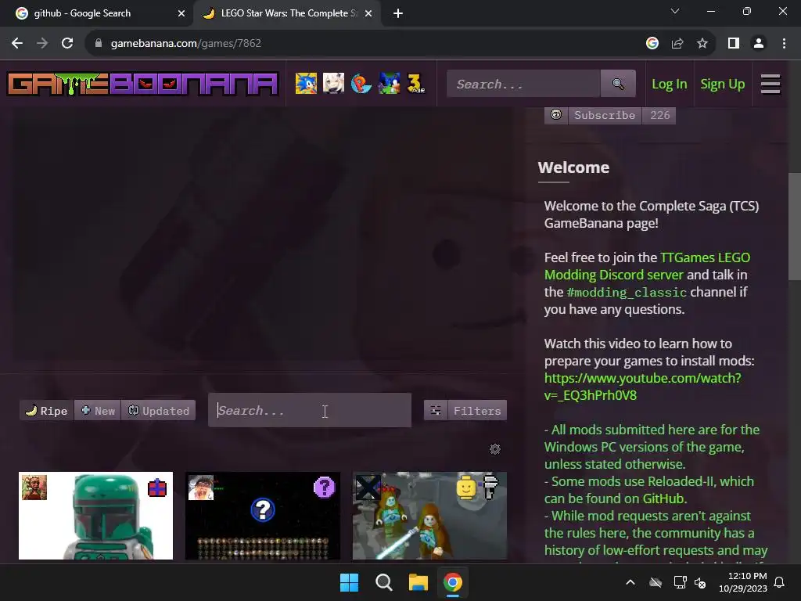This screenshot has height=601, width=801.
Task: Open the question mark mod thumbnail
Action: (x=263, y=516)
